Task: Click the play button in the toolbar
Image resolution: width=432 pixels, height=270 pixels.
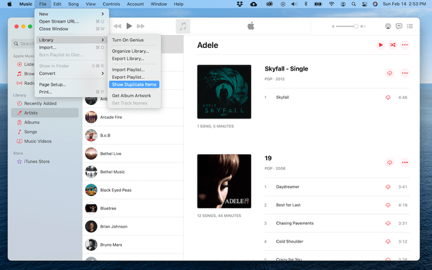Action: (129, 26)
